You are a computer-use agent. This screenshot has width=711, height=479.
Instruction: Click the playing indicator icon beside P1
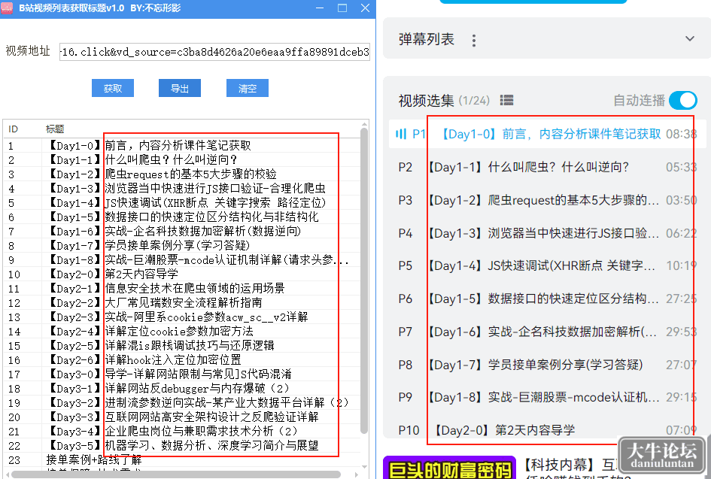[x=401, y=134]
